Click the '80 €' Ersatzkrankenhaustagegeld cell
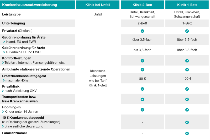210x140 pixels. pyautogui.click(x=142, y=79)
